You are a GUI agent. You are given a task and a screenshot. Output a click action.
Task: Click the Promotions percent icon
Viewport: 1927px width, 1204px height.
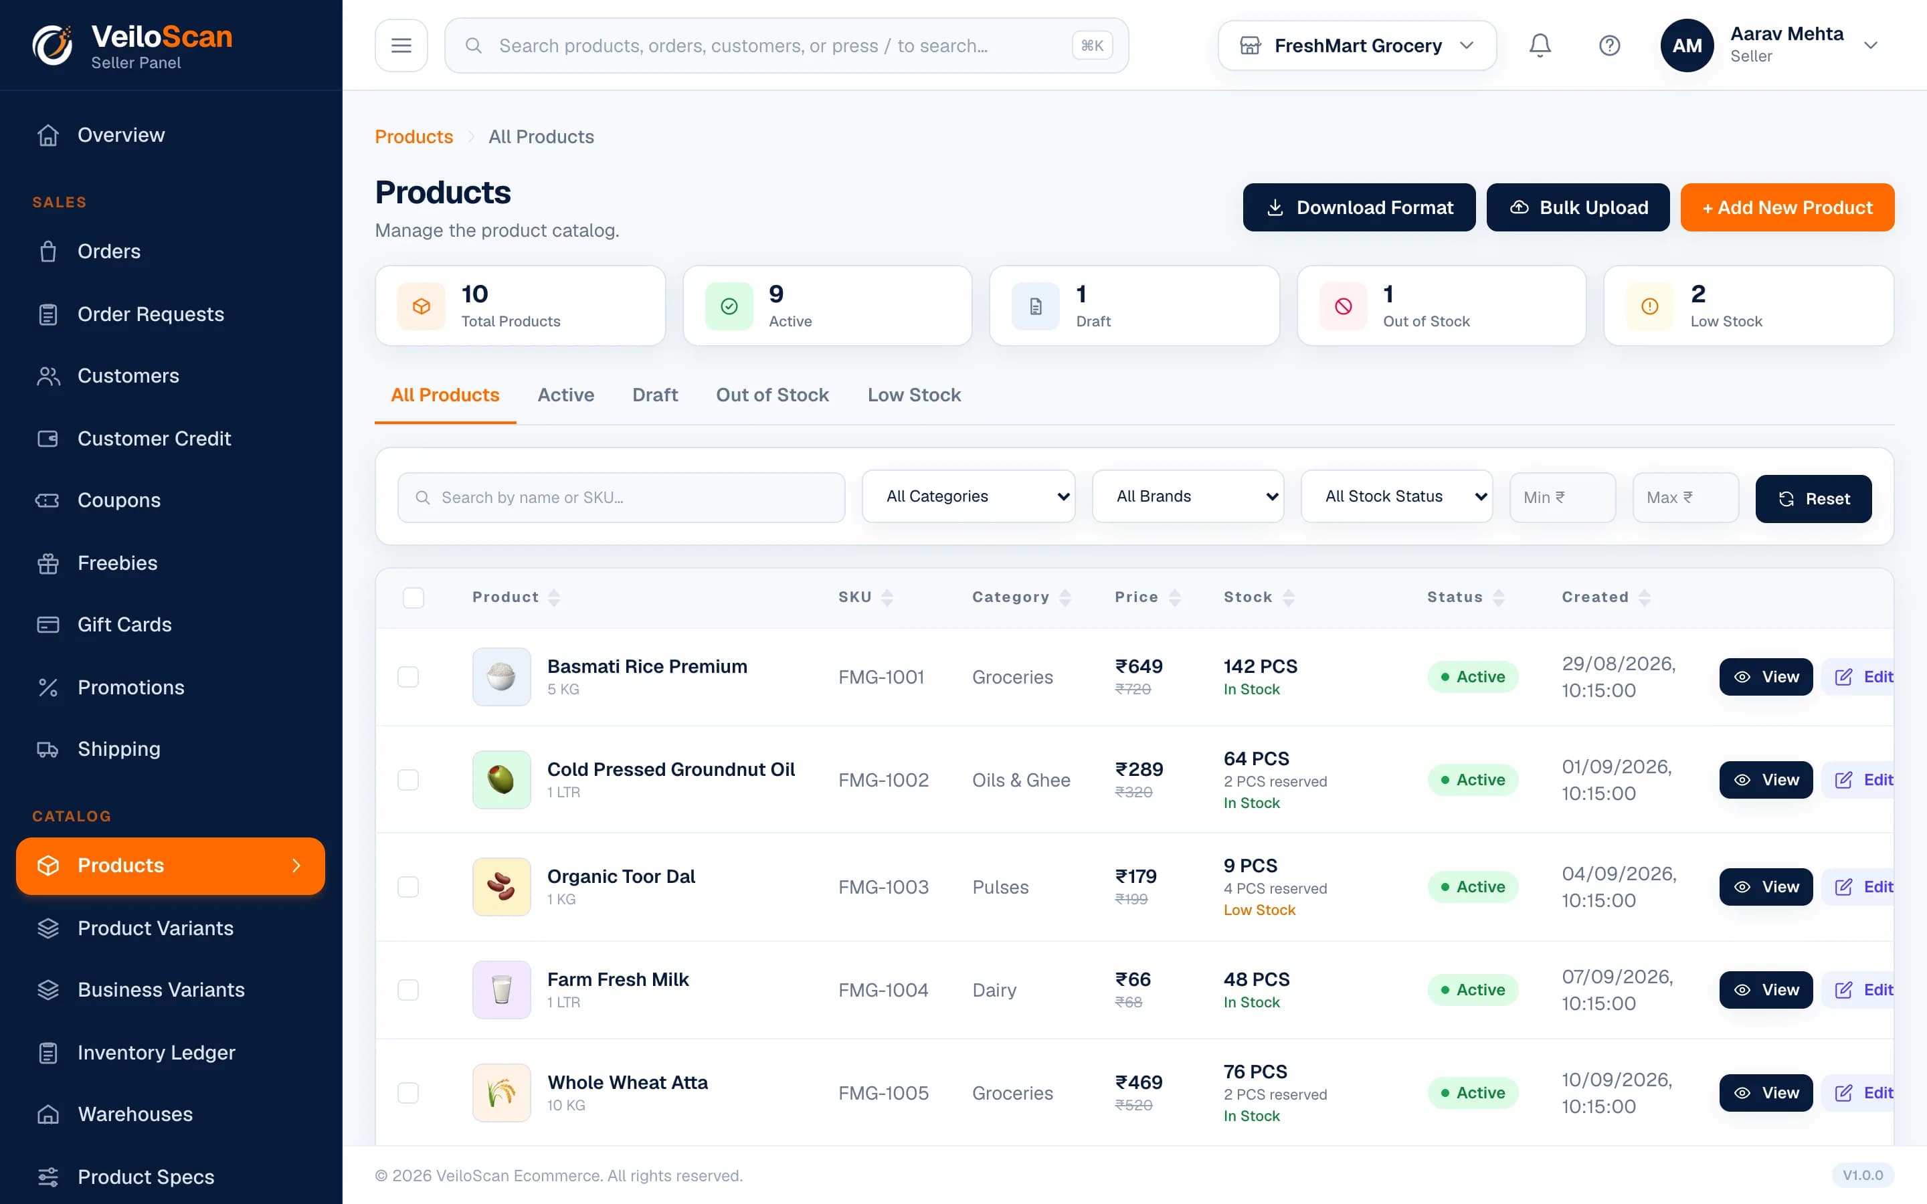[48, 687]
